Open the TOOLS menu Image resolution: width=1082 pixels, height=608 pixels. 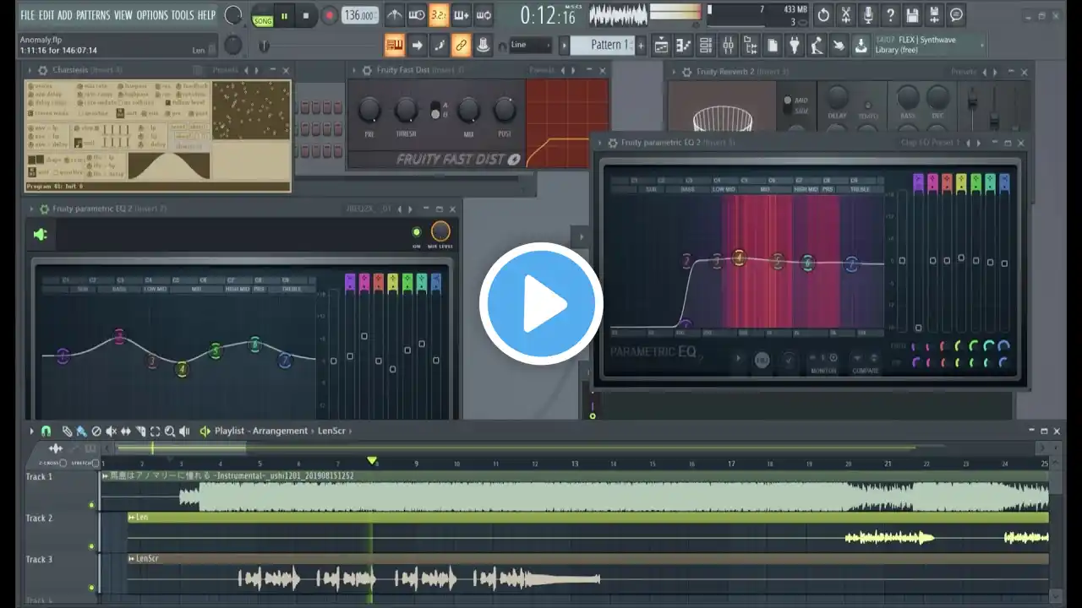tap(183, 15)
